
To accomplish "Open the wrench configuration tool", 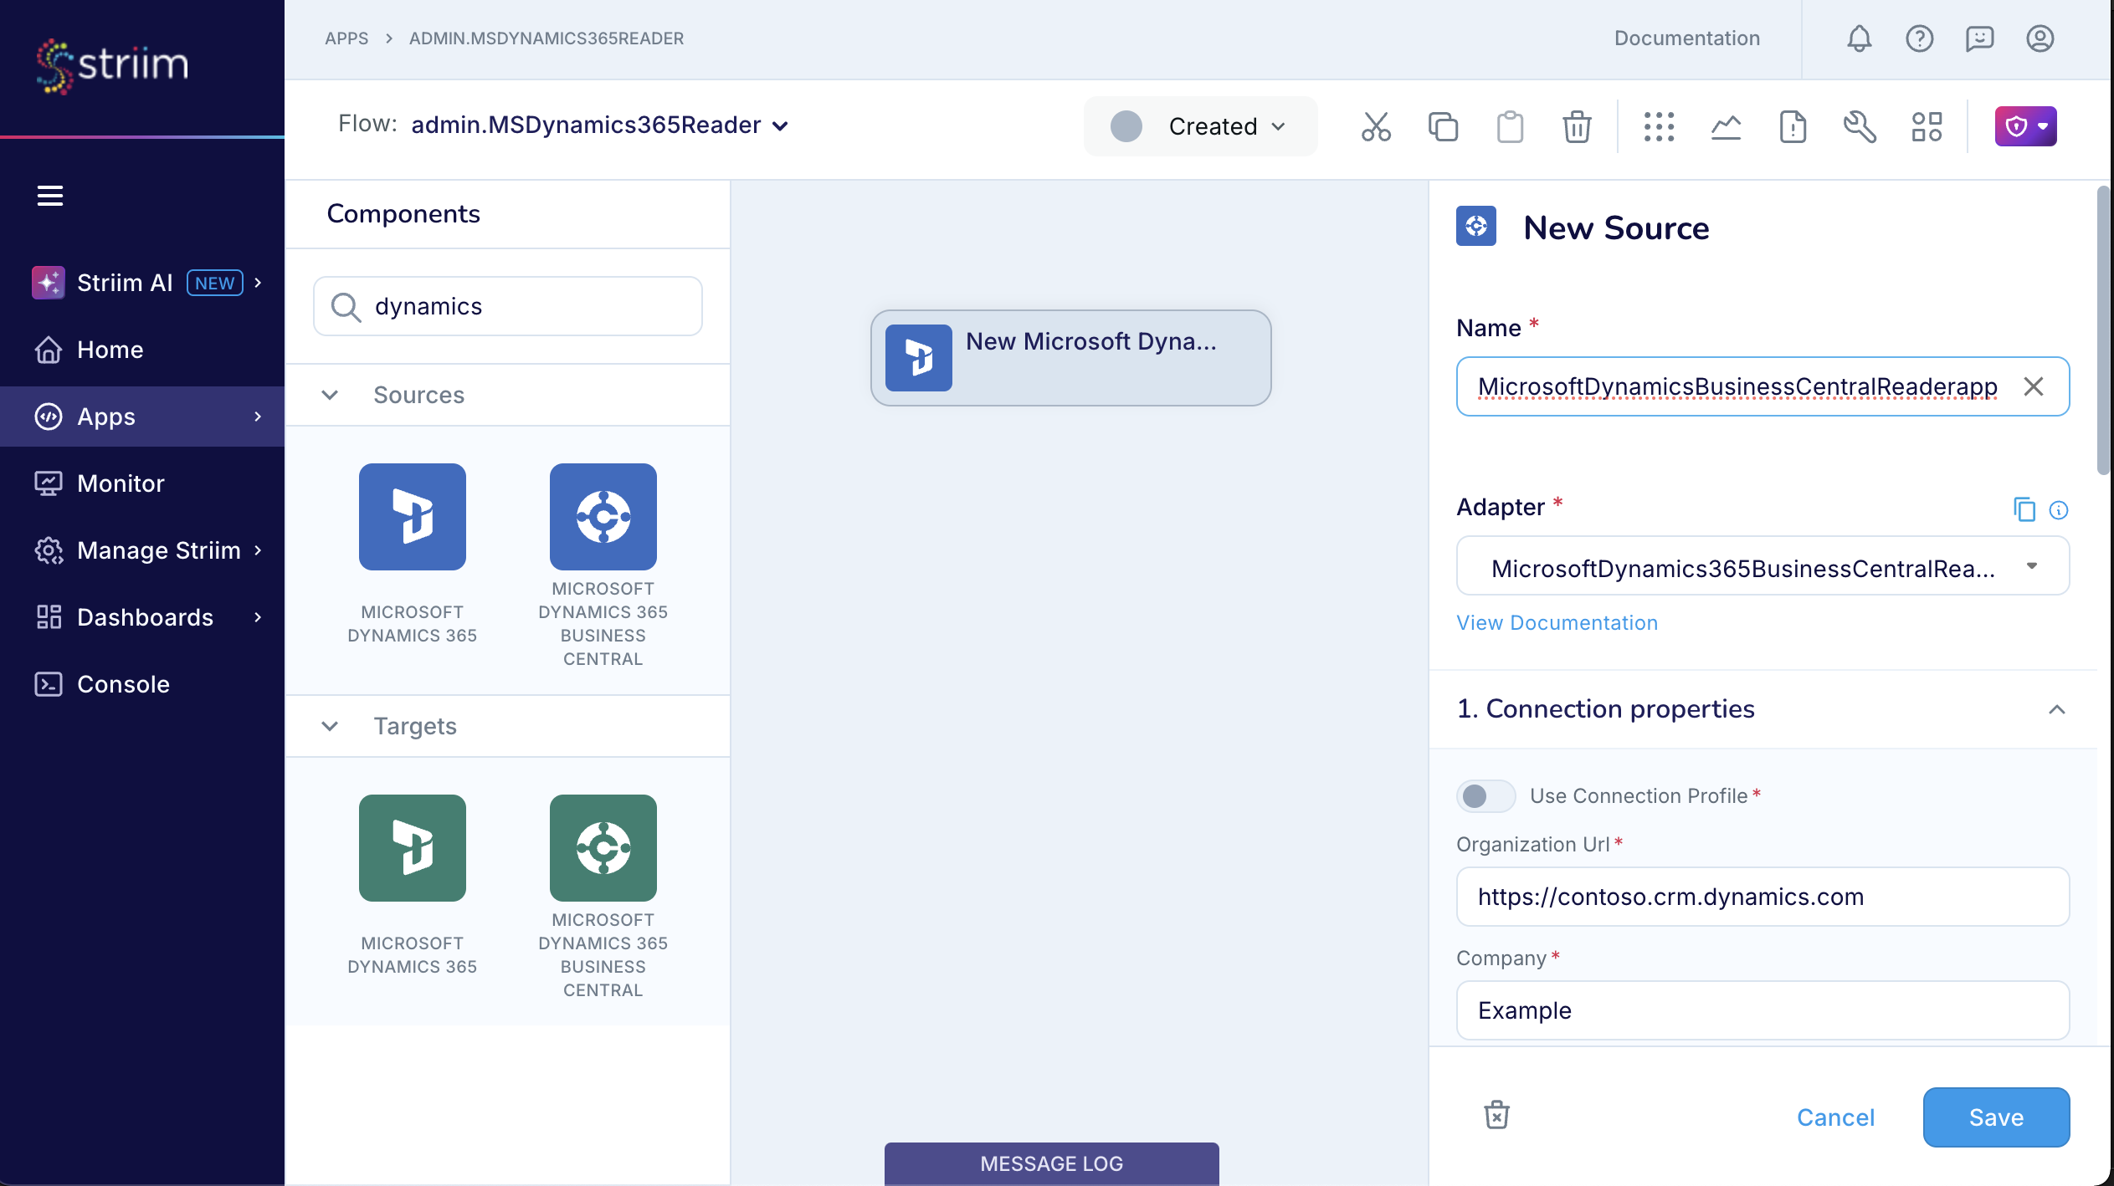I will click(x=1858, y=126).
